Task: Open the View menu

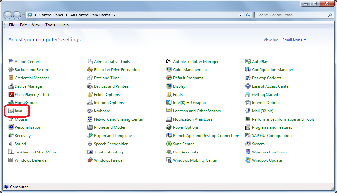Action: pos(36,25)
